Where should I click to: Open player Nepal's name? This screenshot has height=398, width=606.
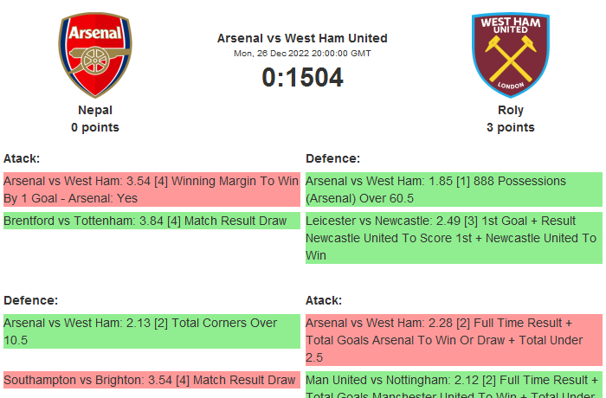95,110
